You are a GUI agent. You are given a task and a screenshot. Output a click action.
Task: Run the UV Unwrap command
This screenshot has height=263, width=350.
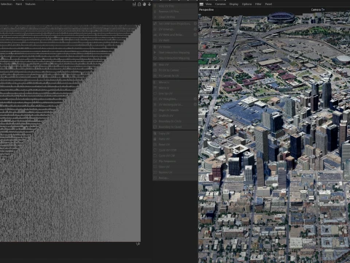173,29
